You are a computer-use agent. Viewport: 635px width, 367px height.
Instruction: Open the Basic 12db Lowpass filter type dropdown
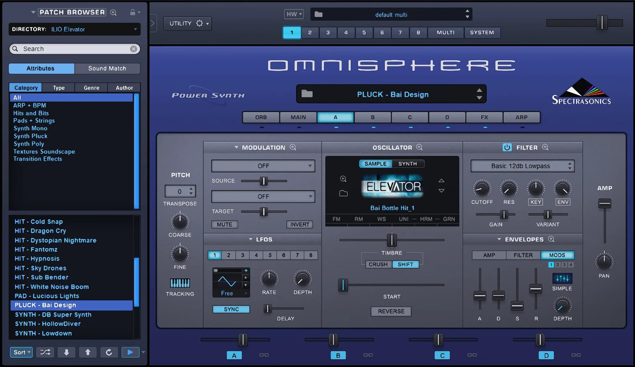pos(522,166)
